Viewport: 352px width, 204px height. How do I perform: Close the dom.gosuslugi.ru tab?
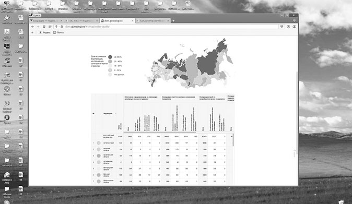tap(132, 21)
